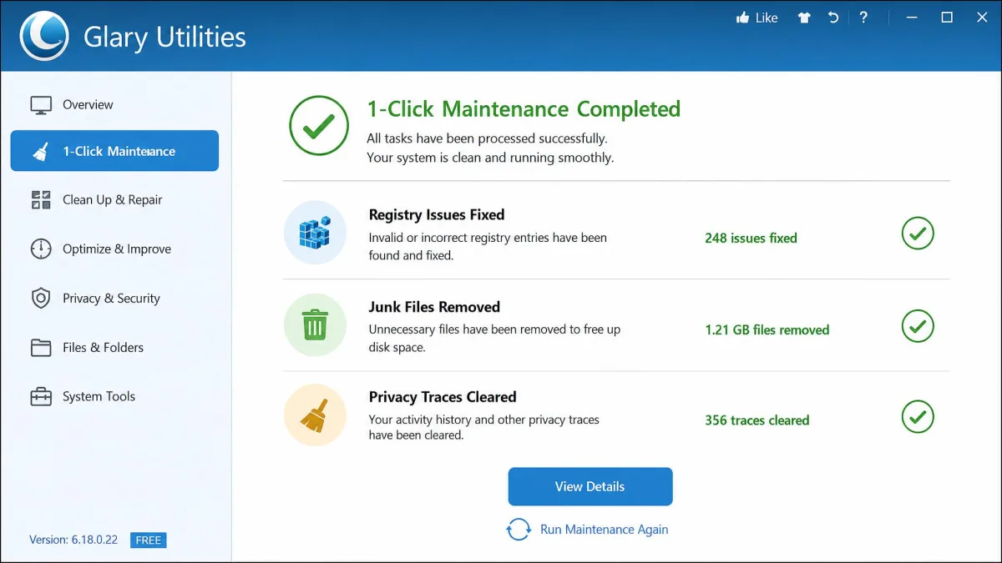The height and width of the screenshot is (563, 1002).
Task: Switch to Privacy & Security
Action: 114,298
